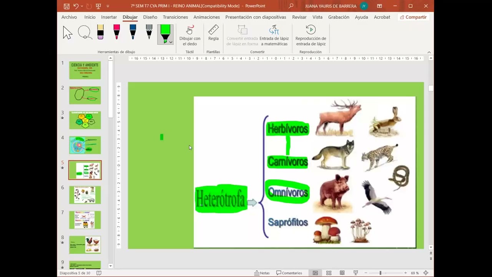492x277 pixels.
Task: Click the Save icon
Action: pos(66,6)
